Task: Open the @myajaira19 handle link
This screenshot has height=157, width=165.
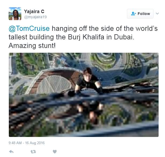Action: click(35, 17)
